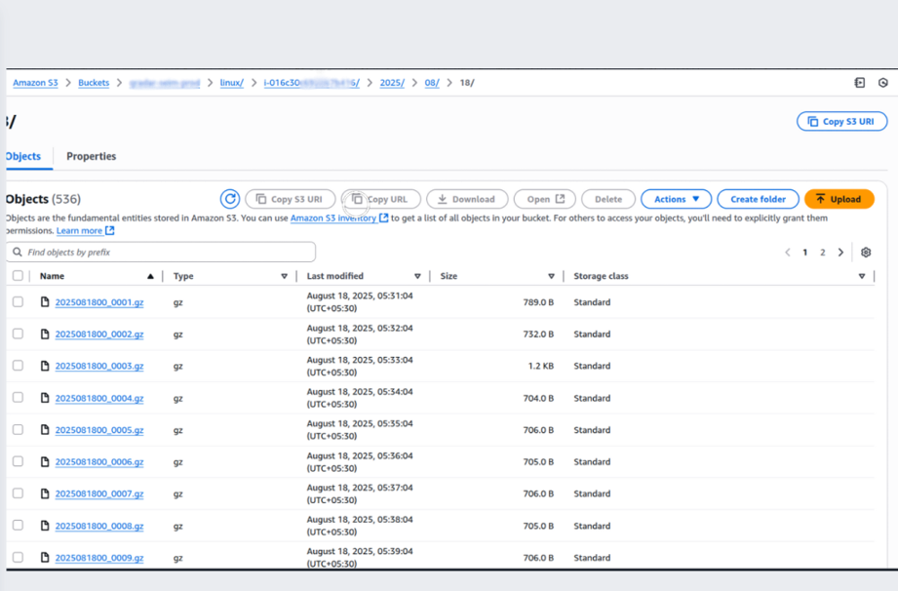898x591 pixels.
Task: Navigate to 08/ breadcrumb folder
Action: click(432, 83)
